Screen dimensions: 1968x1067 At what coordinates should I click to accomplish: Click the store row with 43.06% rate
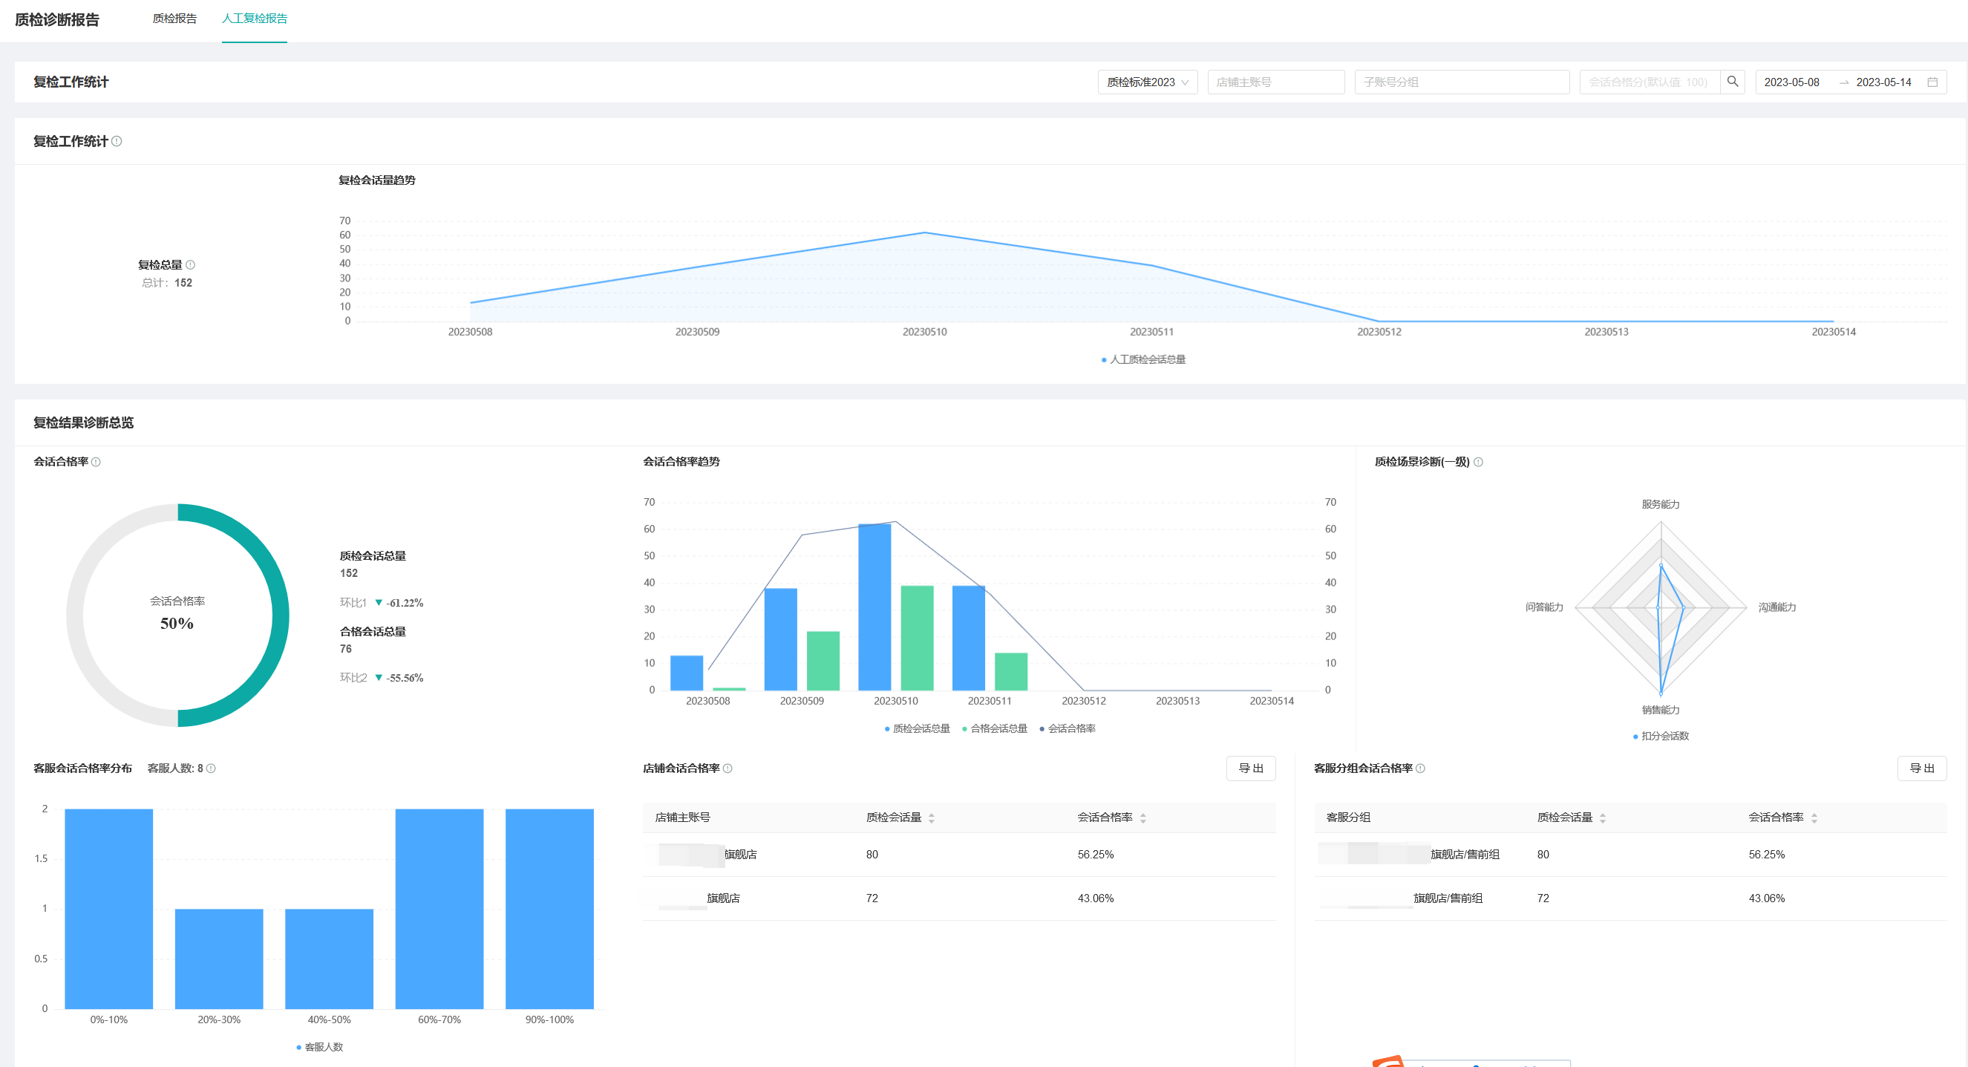coord(959,898)
